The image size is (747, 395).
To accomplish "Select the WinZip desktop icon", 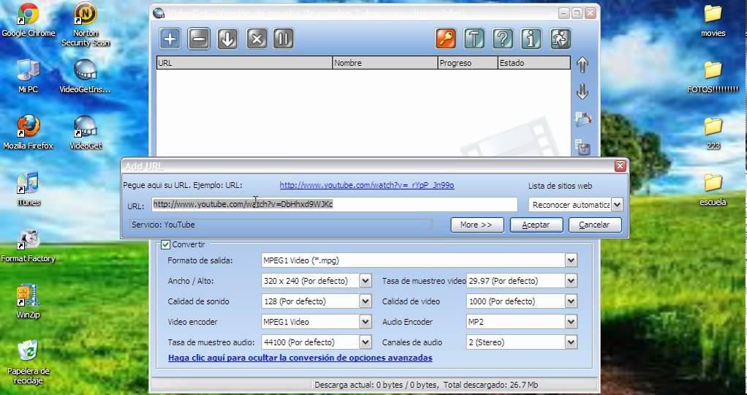I will [x=28, y=301].
